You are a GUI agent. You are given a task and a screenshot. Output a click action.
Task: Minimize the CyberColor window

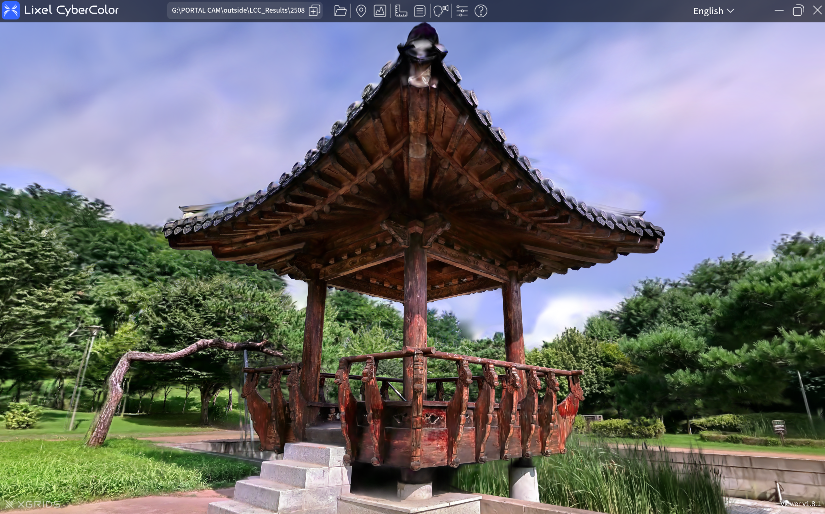coord(779,10)
